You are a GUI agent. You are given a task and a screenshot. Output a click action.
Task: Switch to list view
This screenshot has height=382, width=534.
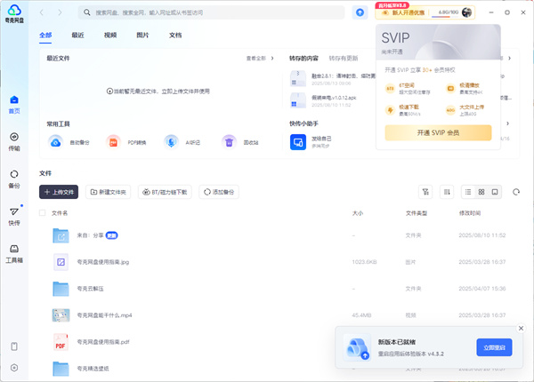(x=468, y=192)
